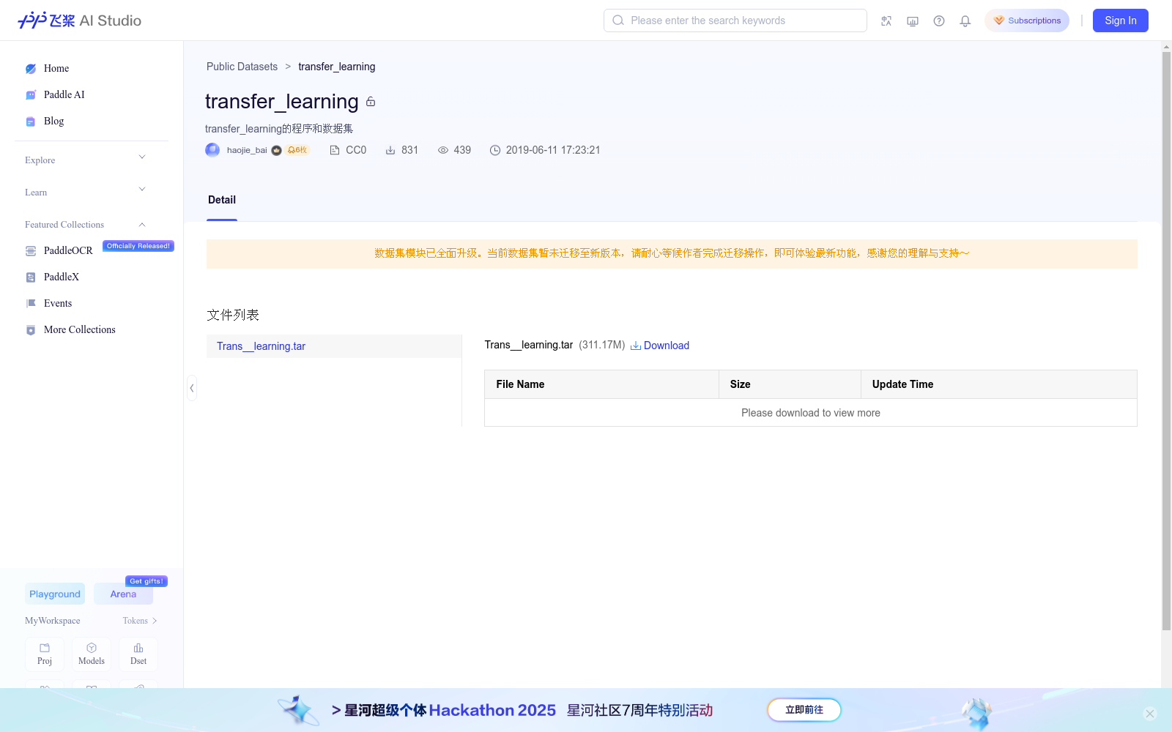
Task: Click the transfer_learning page title
Action: coord(282,102)
